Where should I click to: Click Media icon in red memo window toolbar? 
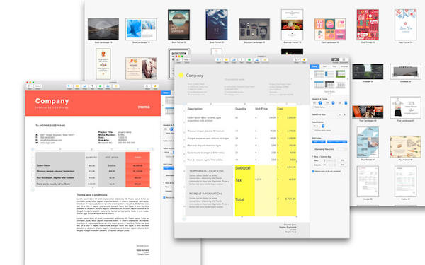[x=108, y=86]
